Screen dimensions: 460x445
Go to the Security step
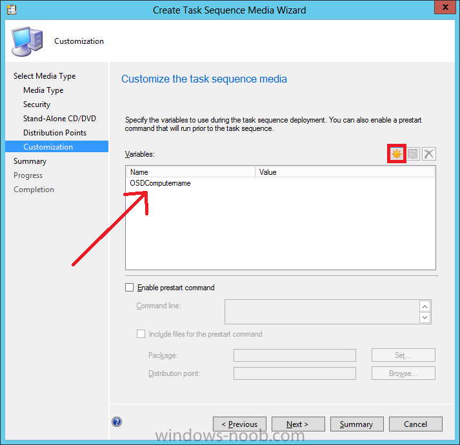point(37,104)
